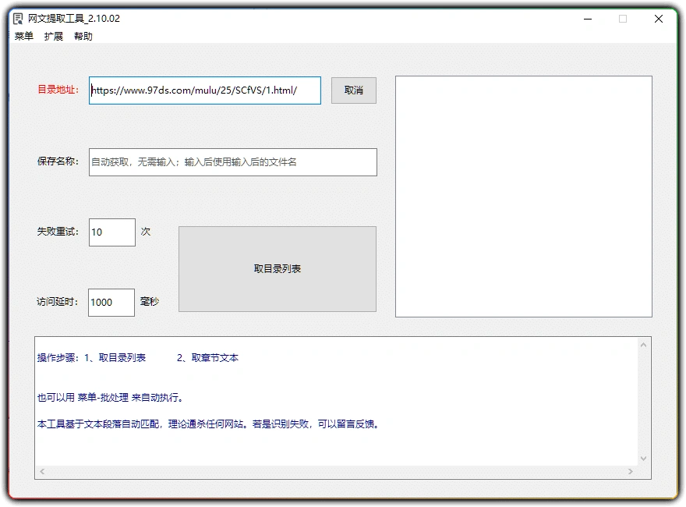Click the app icon in title bar

click(x=18, y=19)
